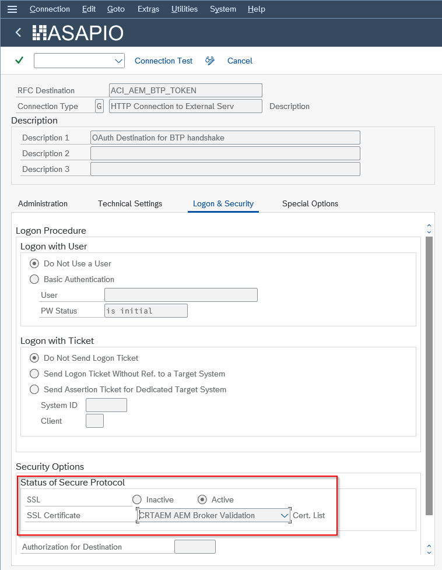Screen dimensions: 442x570
Task: Click the display/change pencil glasses icon
Action: tap(210, 61)
